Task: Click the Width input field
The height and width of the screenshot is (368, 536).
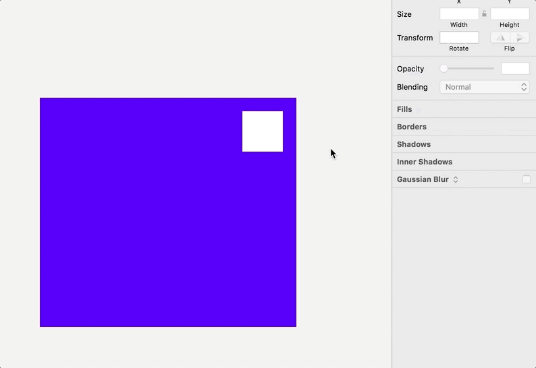Action: pos(459,14)
